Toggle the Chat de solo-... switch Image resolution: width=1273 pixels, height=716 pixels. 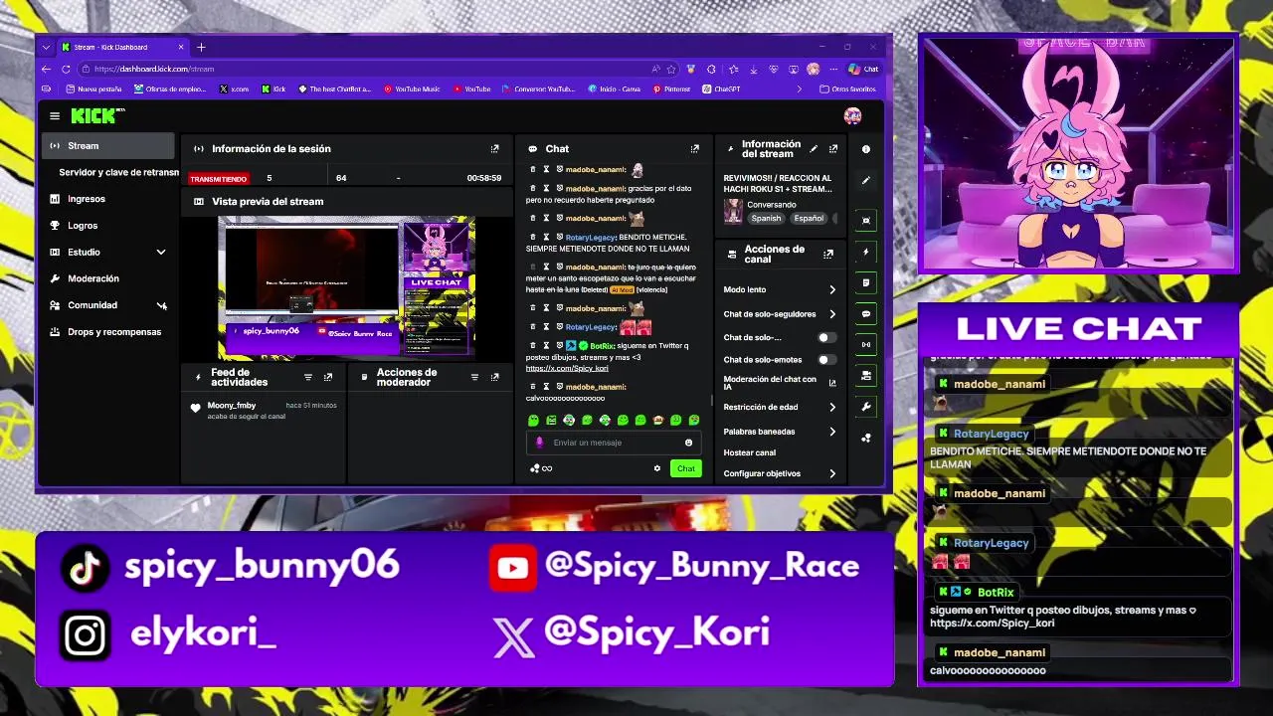coord(826,337)
